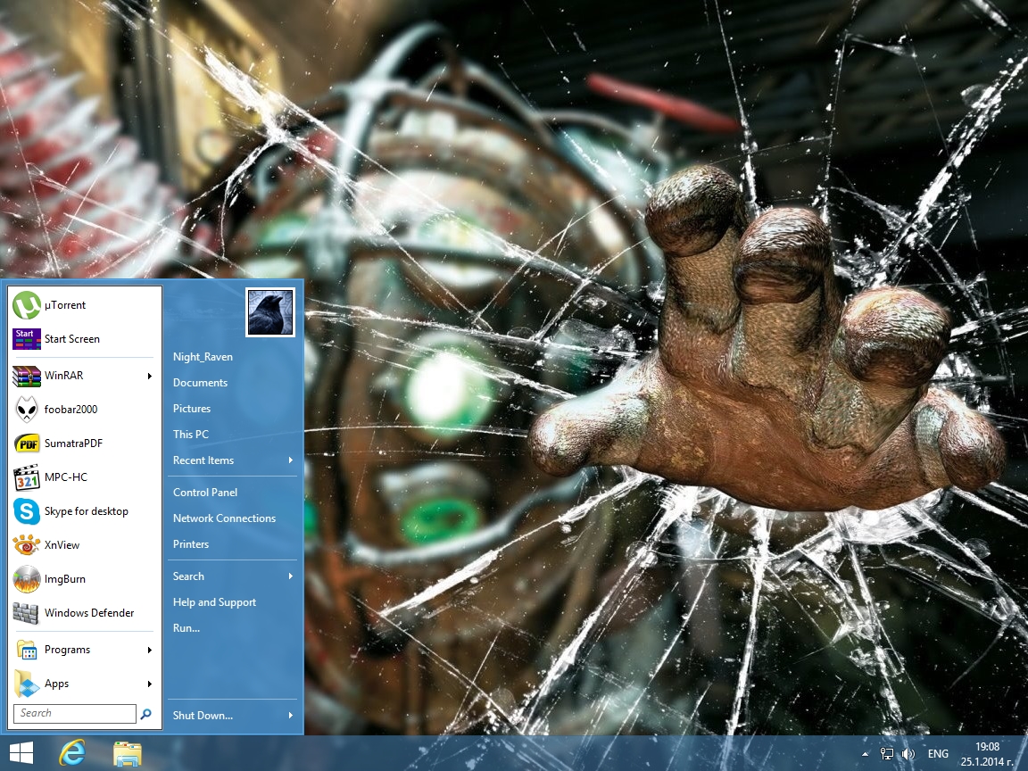The height and width of the screenshot is (771, 1028).
Task: Switch ENG input language indicator
Action: (x=938, y=754)
